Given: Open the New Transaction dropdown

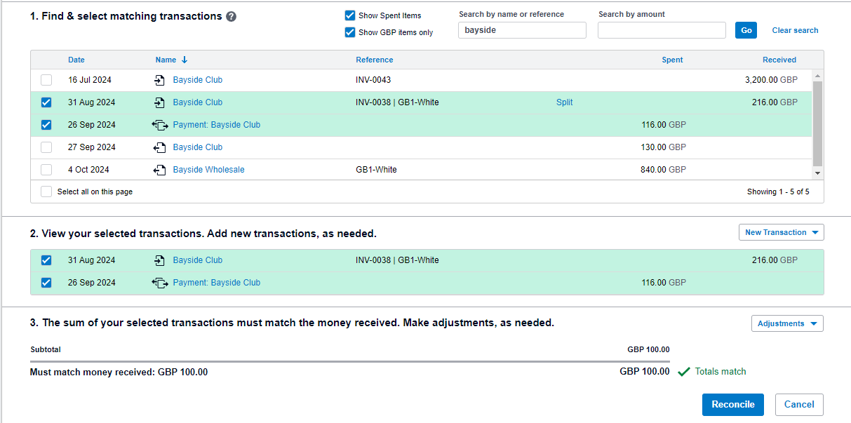Looking at the screenshot, I should (782, 232).
